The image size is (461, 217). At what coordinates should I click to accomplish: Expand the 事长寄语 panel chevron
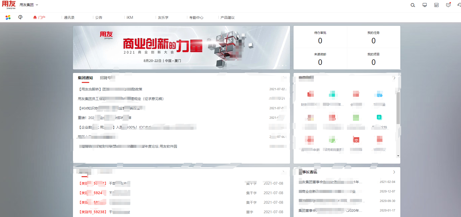394,172
